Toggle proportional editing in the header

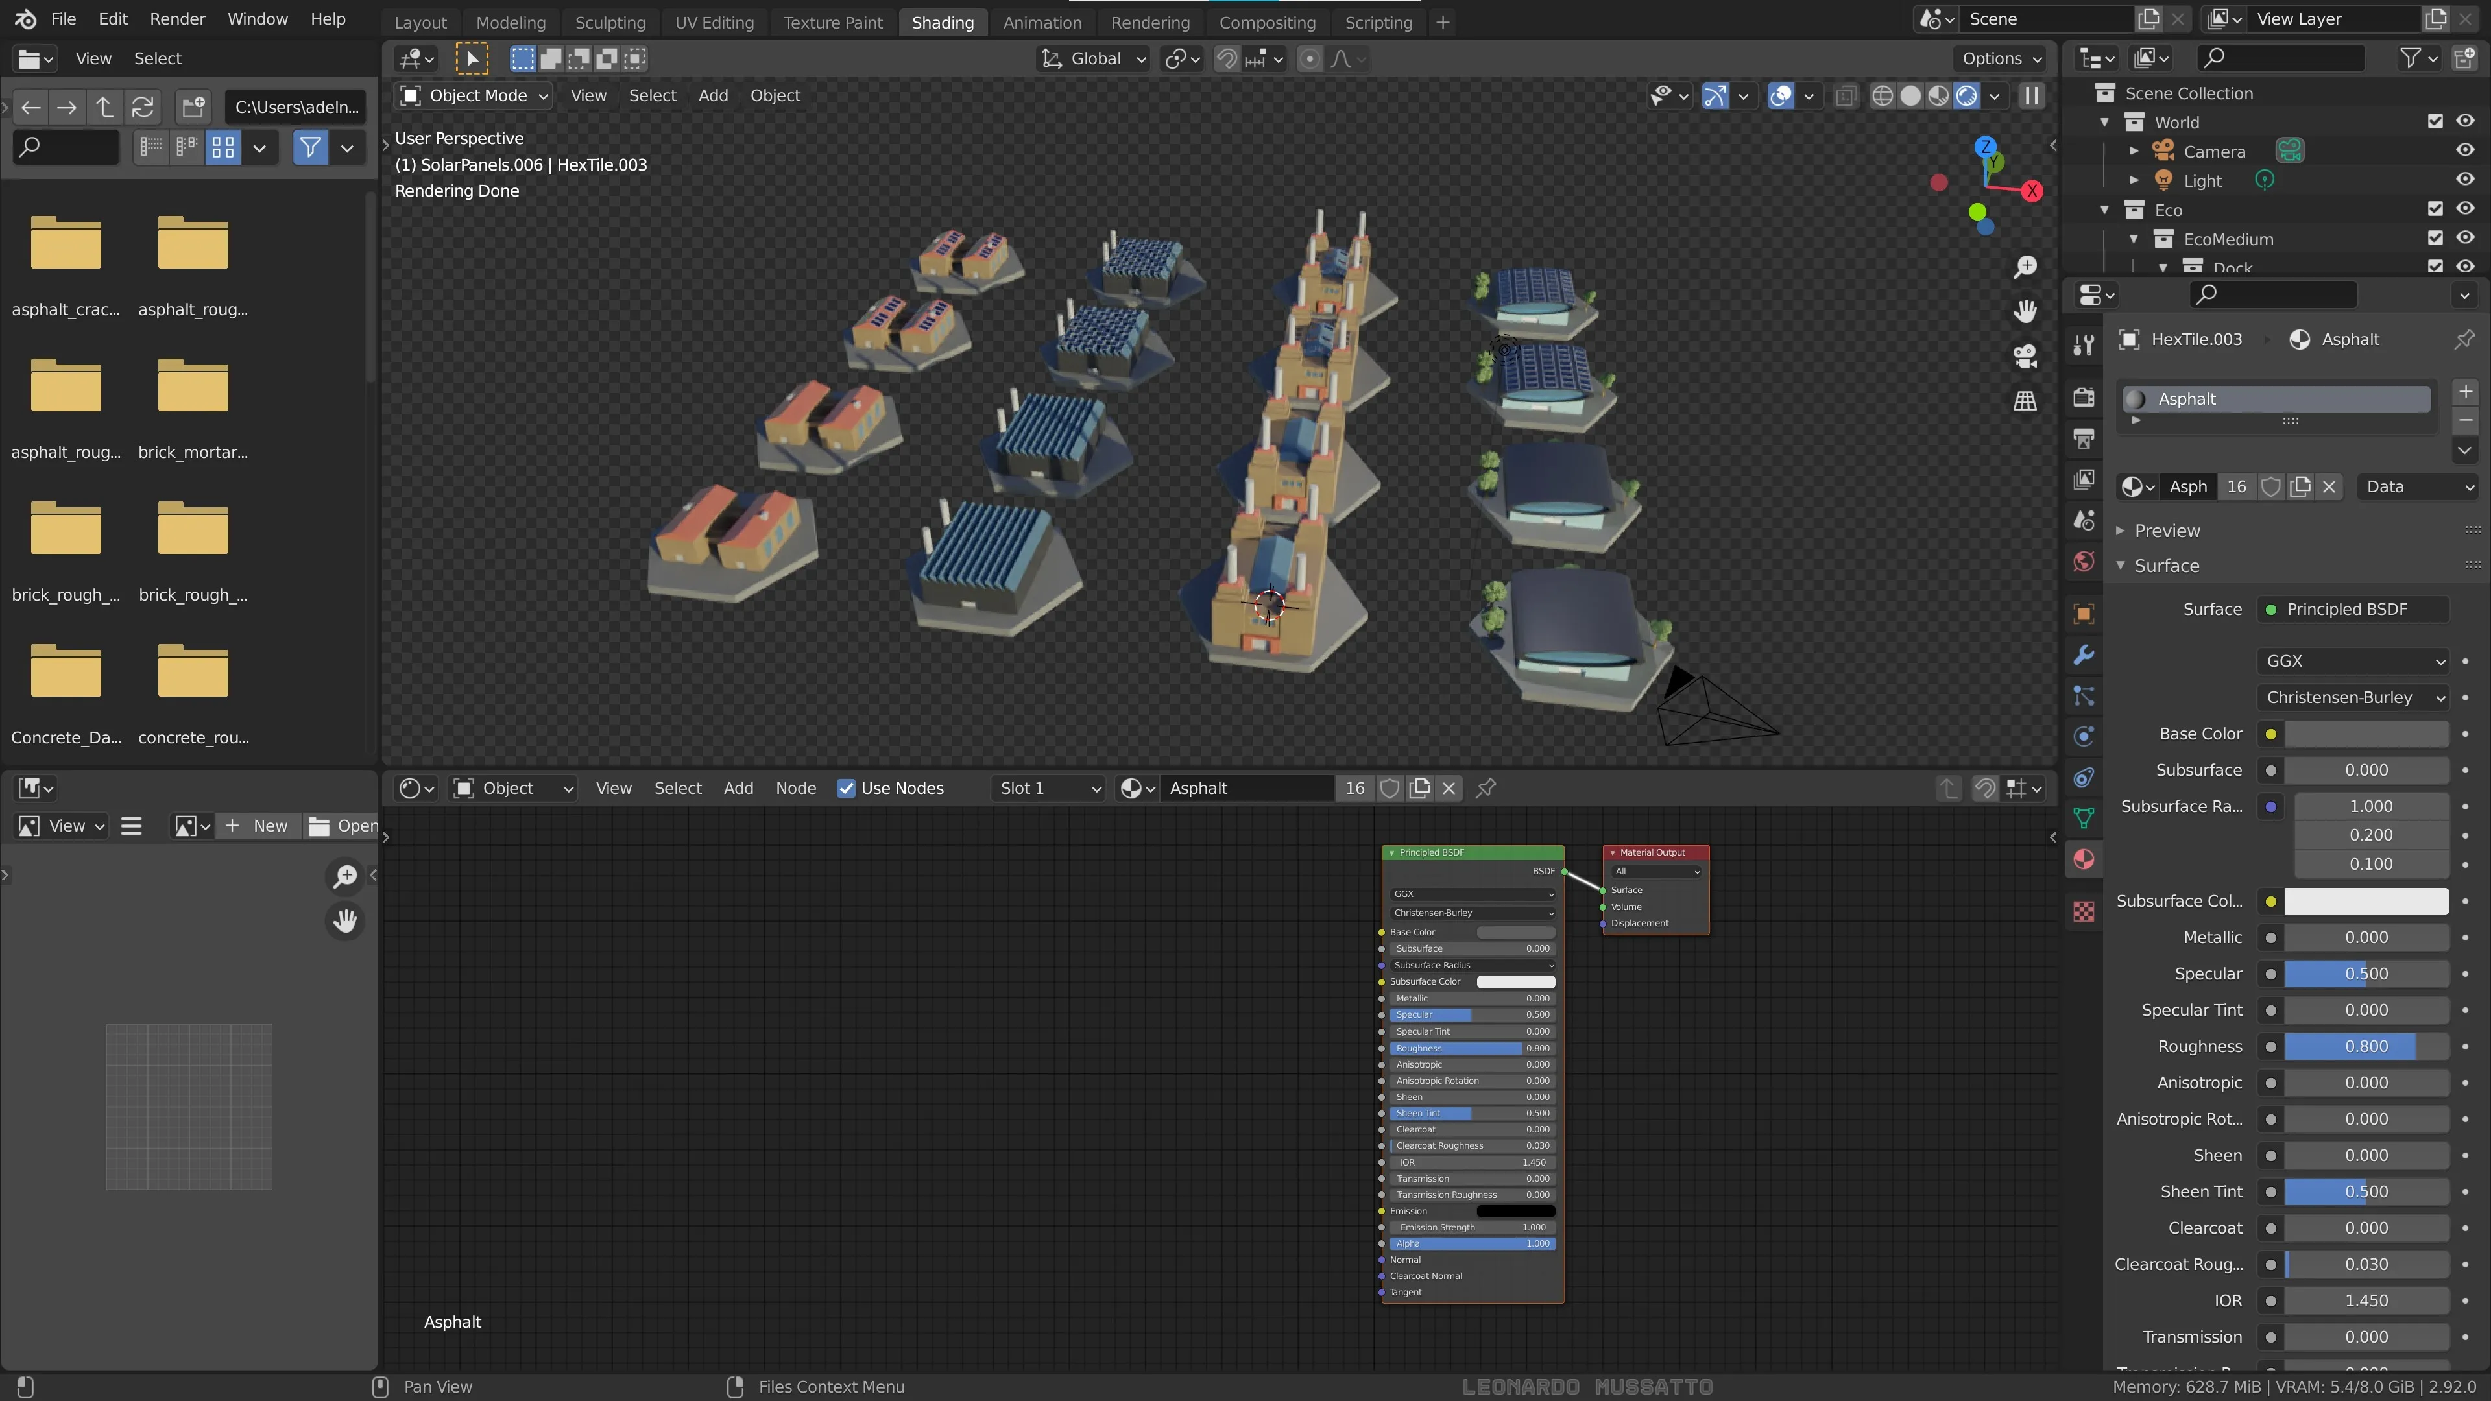click(x=1310, y=59)
